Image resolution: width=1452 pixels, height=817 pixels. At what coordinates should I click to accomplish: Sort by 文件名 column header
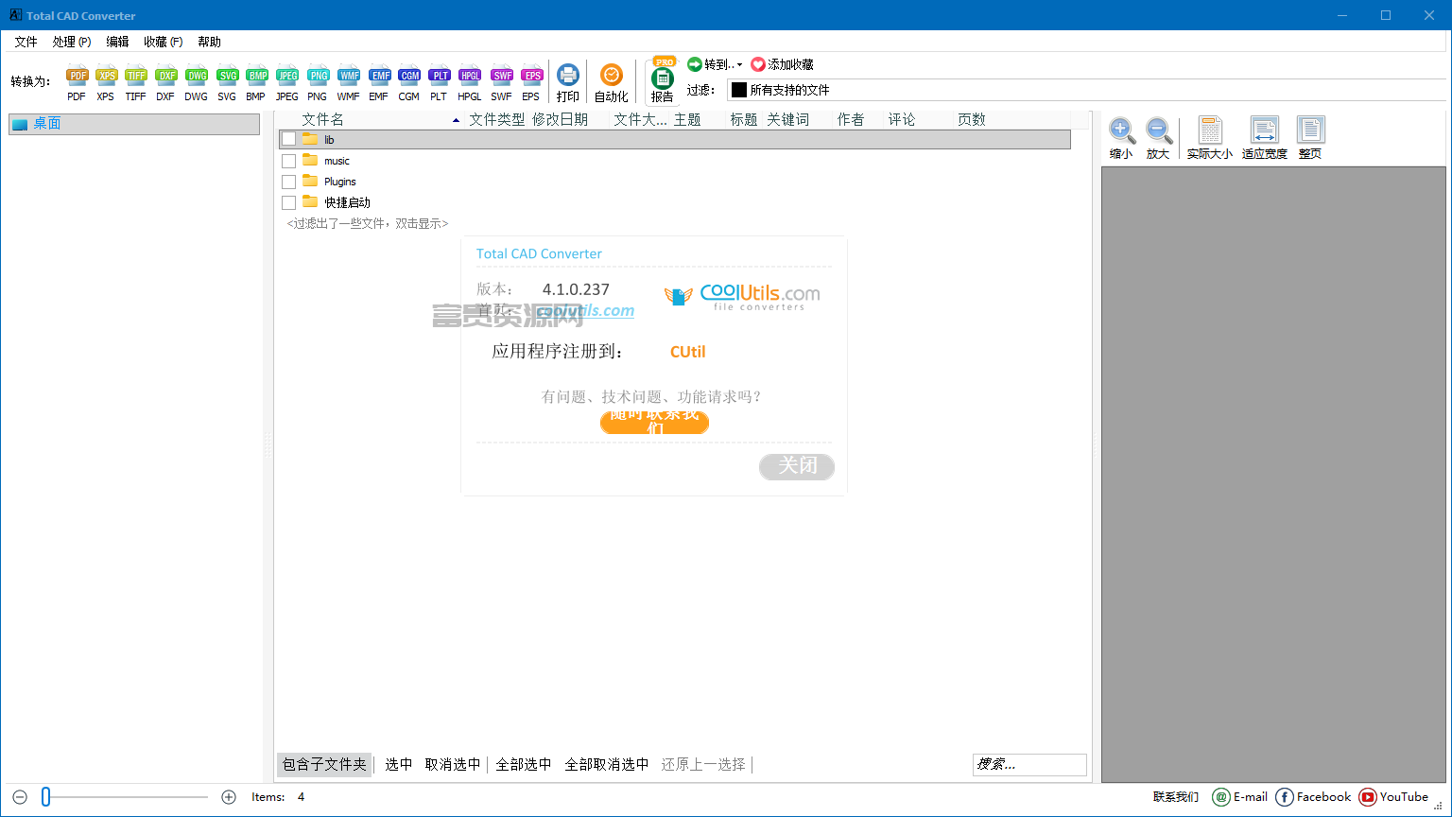[323, 119]
